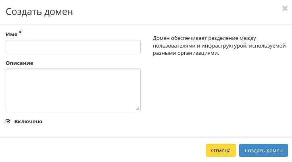
Task: Click empty footer area left of Отмена
Action: tap(101, 150)
